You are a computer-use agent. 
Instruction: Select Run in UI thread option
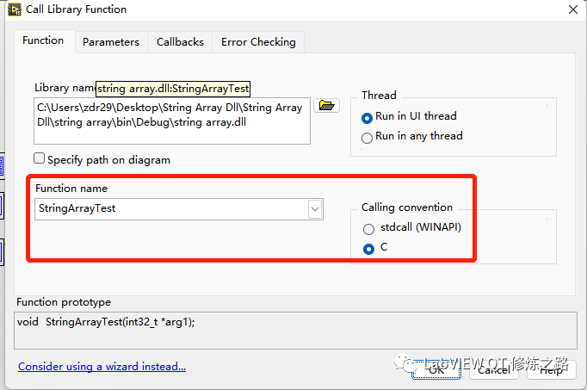point(368,117)
